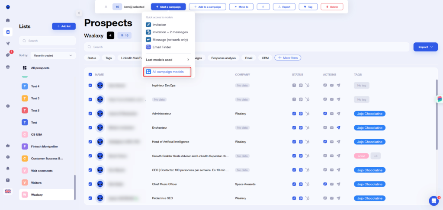
Task: Click the All prospects grid icon
Action: point(25,68)
